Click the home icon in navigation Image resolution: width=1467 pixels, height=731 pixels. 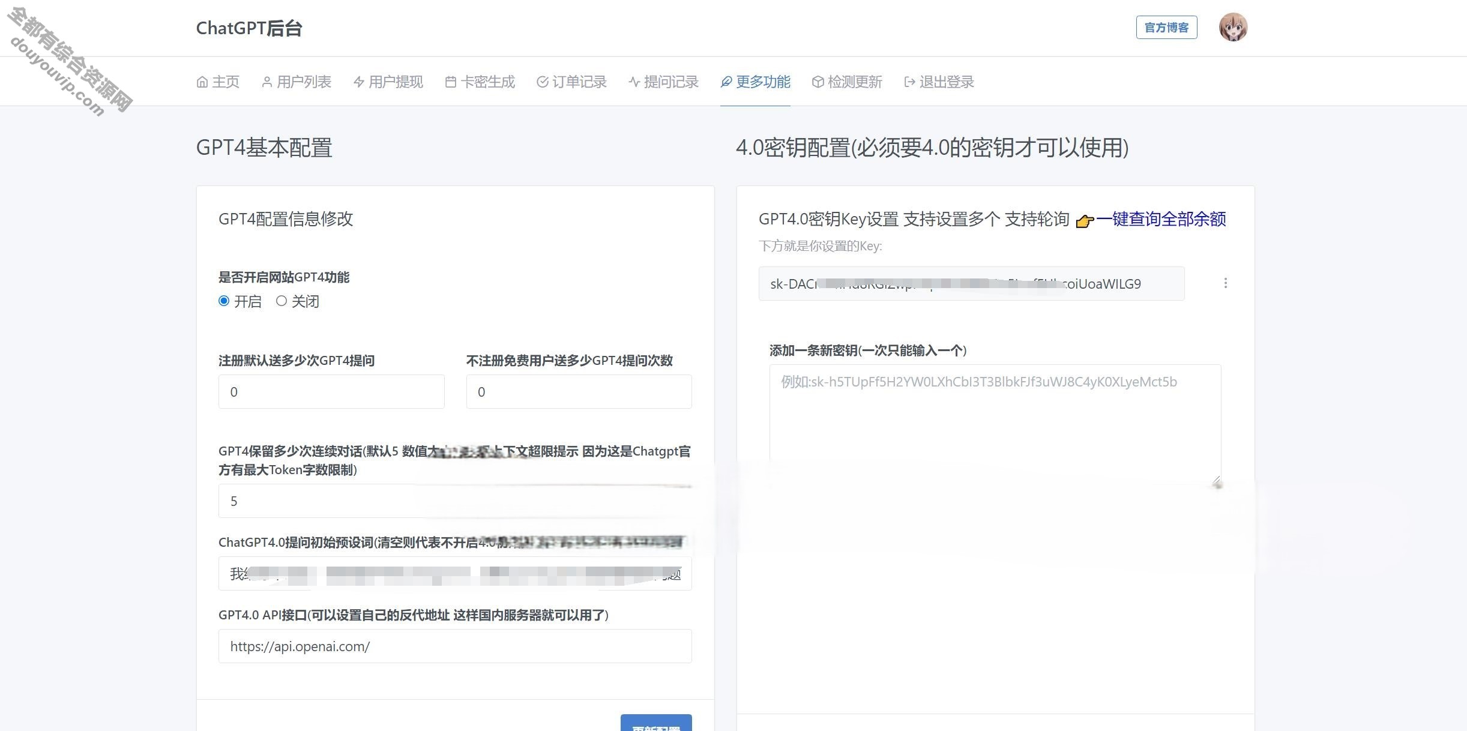[x=202, y=82]
